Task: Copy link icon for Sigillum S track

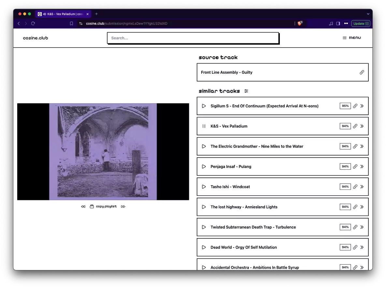Action: tap(355, 106)
